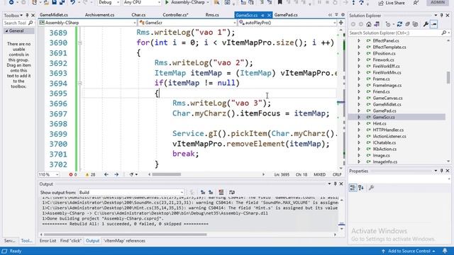Click the Search Solution Explorer input field

[x=395, y=33]
